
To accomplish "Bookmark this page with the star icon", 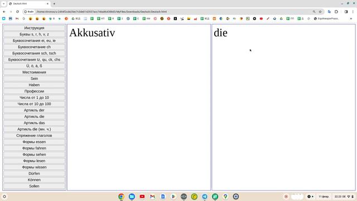I will click(320, 12).
